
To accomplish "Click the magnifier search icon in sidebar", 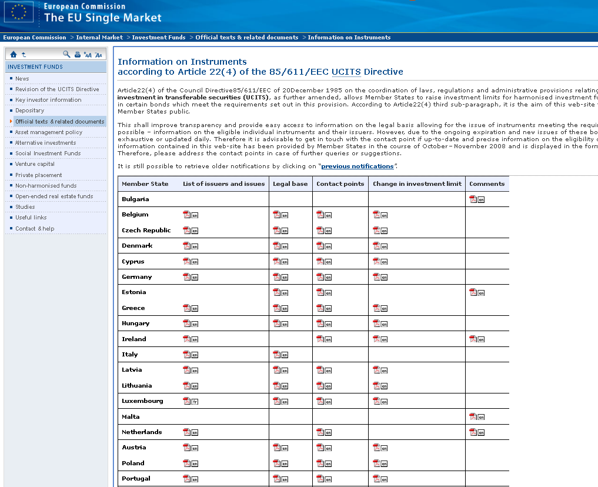I will tap(67, 54).
